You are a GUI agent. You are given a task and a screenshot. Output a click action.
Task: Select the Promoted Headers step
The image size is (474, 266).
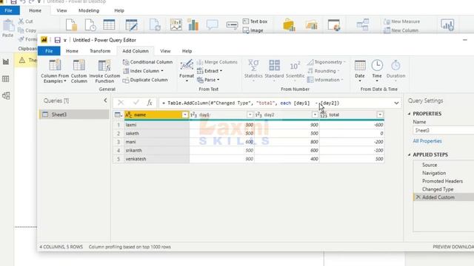pos(444,181)
